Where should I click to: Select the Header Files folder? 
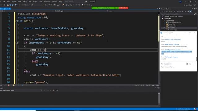[x=170, y=24]
